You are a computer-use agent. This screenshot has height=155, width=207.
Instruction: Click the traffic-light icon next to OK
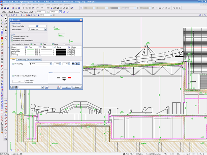(x=59, y=87)
